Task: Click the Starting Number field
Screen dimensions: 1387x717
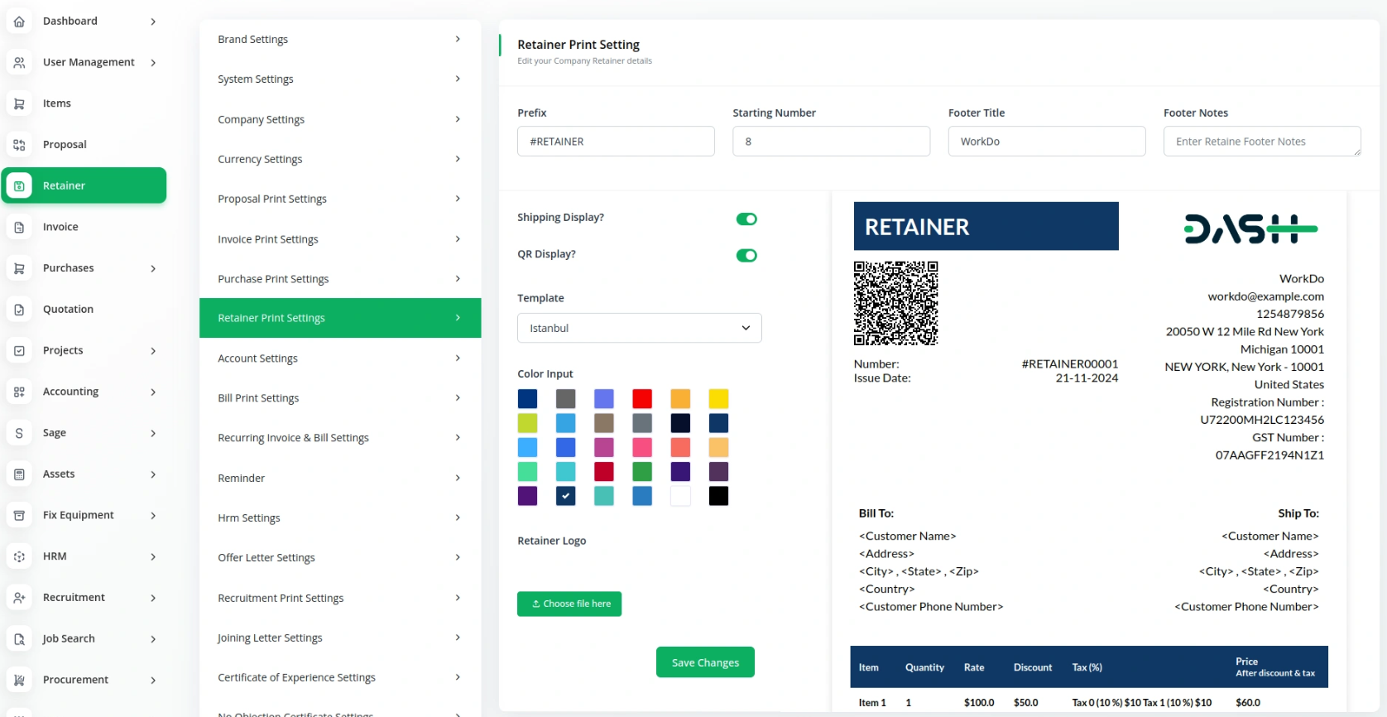Action: pyautogui.click(x=831, y=142)
